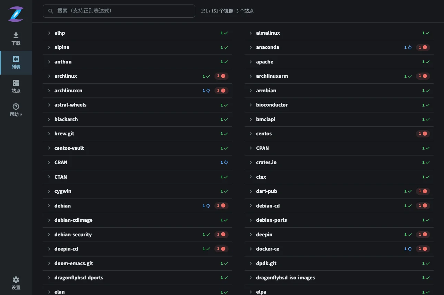The width and height of the screenshot is (444, 295).
Task: Click the error badge on archlinux row
Action: click(221, 76)
